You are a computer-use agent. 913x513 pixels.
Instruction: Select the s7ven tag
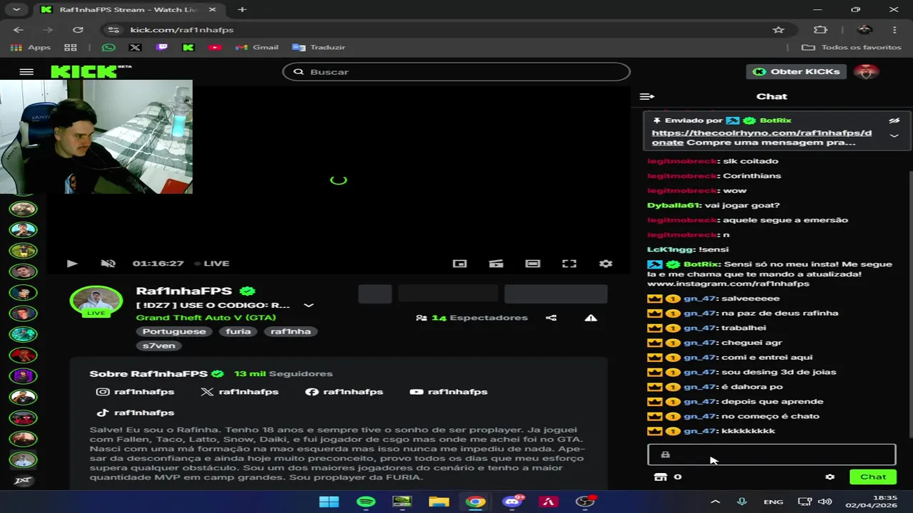(159, 346)
